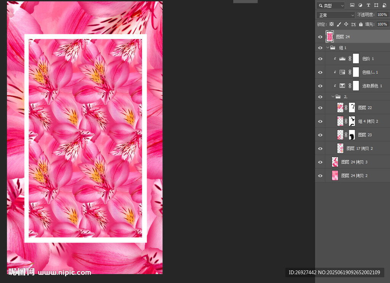The height and width of the screenshot is (283, 390).
Task: Collapse the 组 1 group
Action: (328, 48)
